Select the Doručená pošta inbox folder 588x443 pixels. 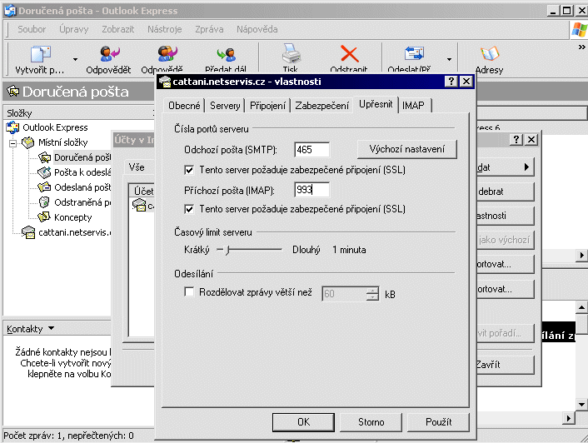click(82, 157)
